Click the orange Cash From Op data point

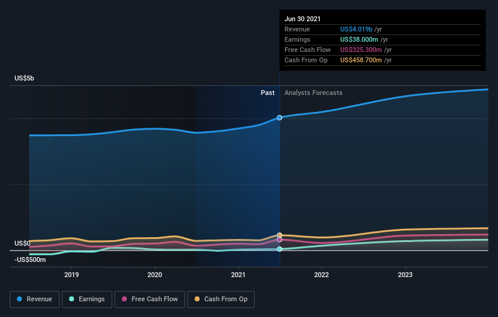(x=279, y=235)
